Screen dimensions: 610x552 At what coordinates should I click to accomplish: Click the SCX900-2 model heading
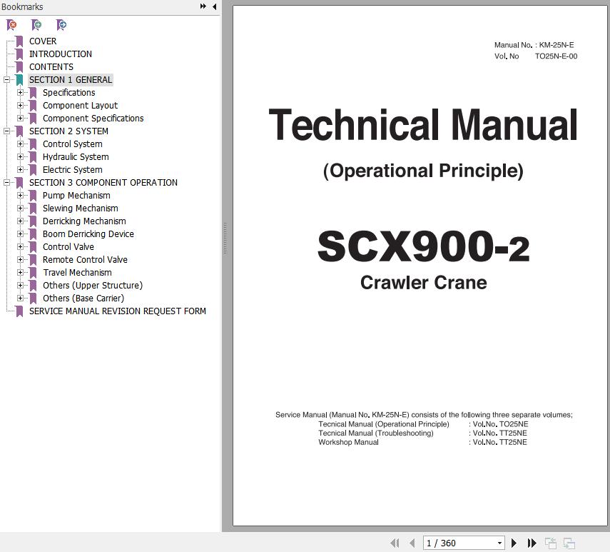(423, 246)
